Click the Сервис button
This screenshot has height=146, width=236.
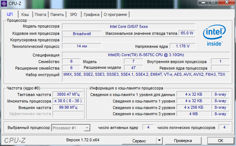click(139, 141)
